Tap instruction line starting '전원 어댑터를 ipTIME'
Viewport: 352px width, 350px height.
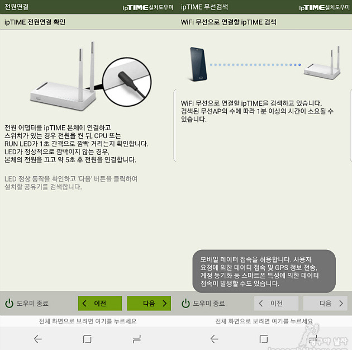[58, 127]
